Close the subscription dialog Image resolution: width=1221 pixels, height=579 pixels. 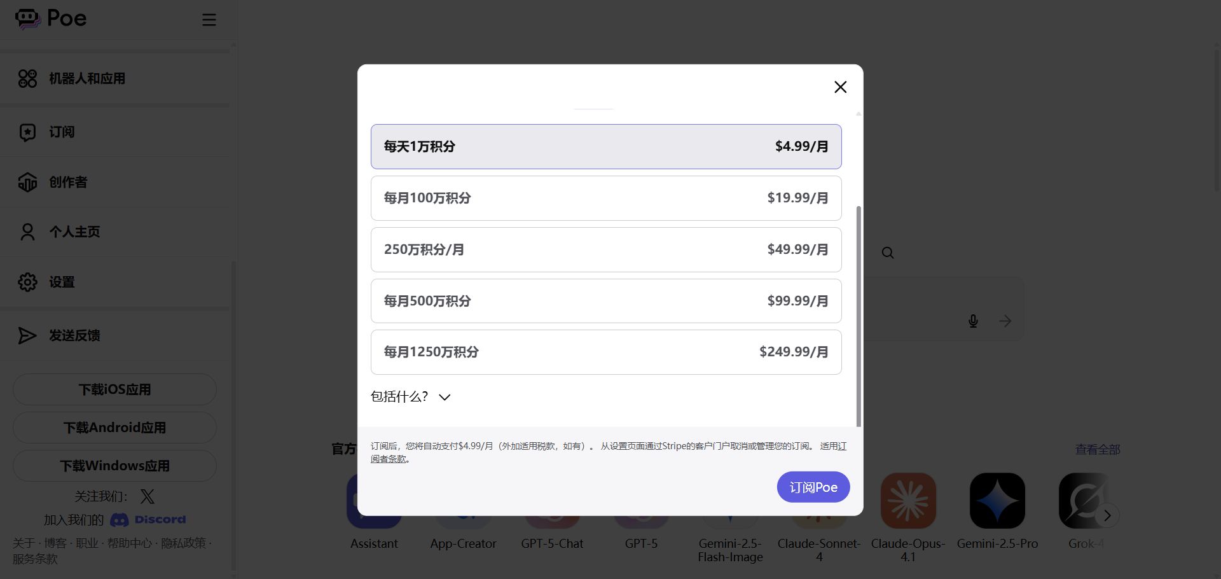point(840,87)
